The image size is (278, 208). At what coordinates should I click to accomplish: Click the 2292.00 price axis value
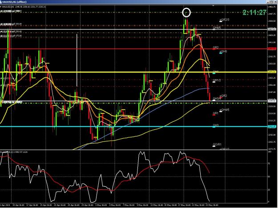pos(272,135)
